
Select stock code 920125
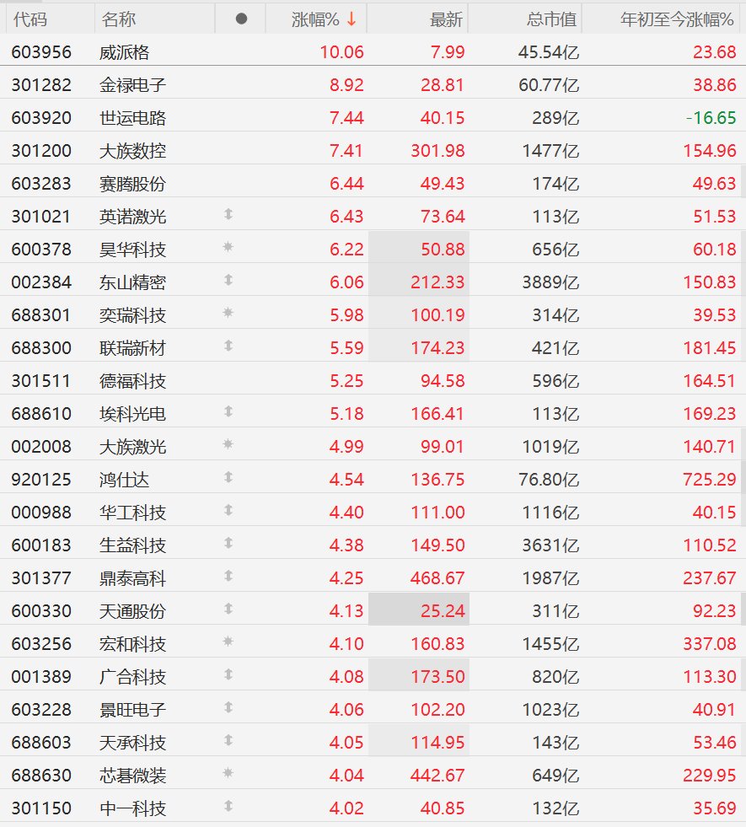(x=41, y=480)
